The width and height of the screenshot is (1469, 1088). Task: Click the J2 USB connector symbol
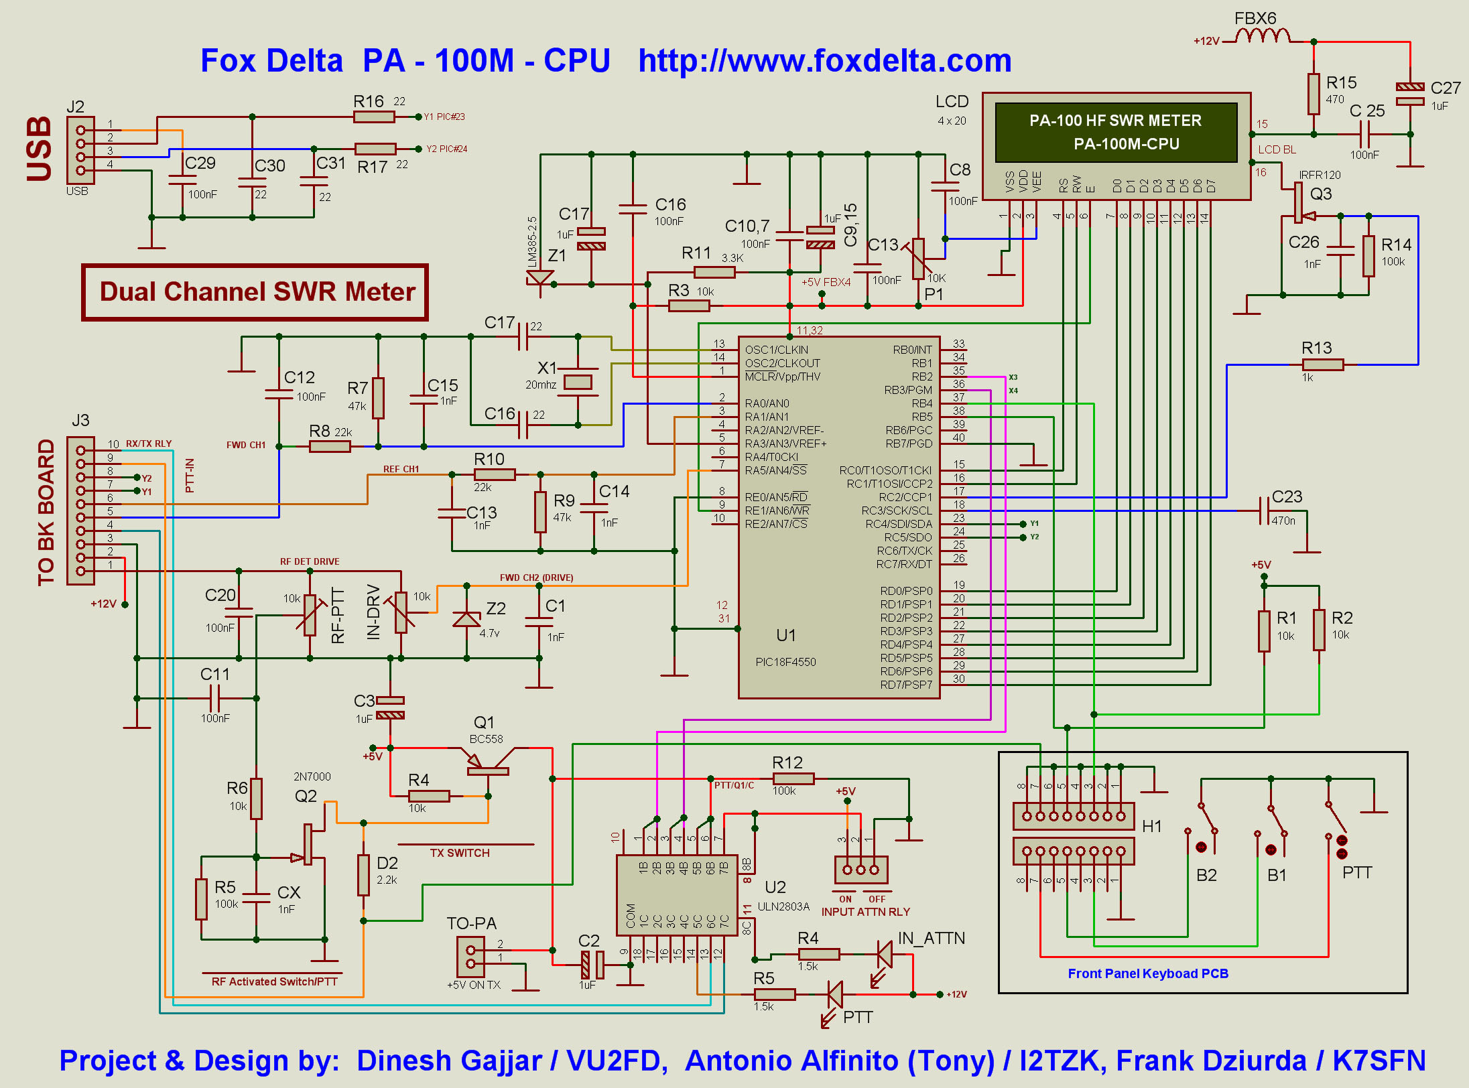[80, 150]
